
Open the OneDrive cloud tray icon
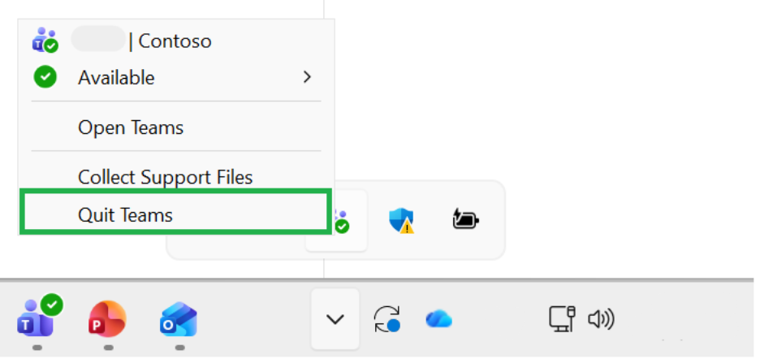439,319
